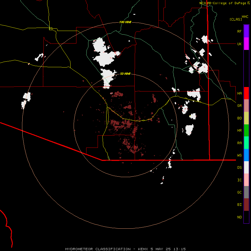Click the purple RF legend color swatch
Viewport: 251px width, 251px height.
[x=246, y=31]
